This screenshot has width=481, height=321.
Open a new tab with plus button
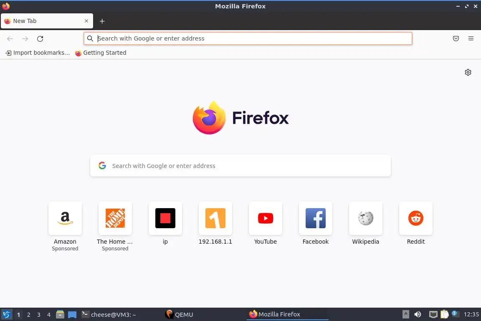tap(102, 21)
